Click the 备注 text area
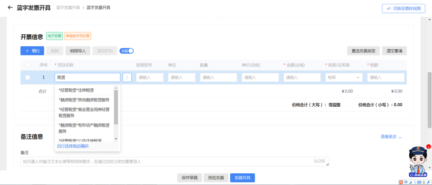This screenshot has height=185, width=432. [x=174, y=162]
